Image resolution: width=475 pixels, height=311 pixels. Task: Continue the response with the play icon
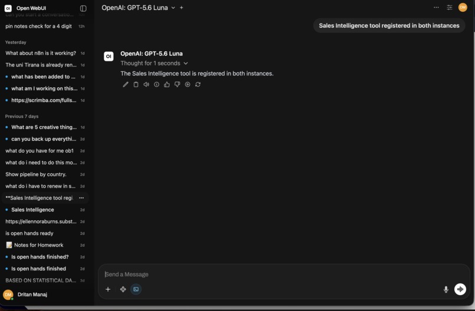[187, 84]
